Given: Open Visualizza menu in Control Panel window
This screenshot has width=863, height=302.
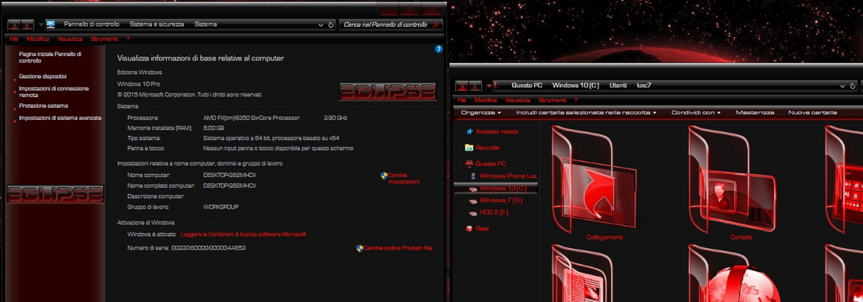Looking at the screenshot, I should pyautogui.click(x=70, y=39).
